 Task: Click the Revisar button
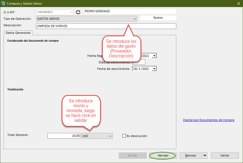tap(191, 155)
